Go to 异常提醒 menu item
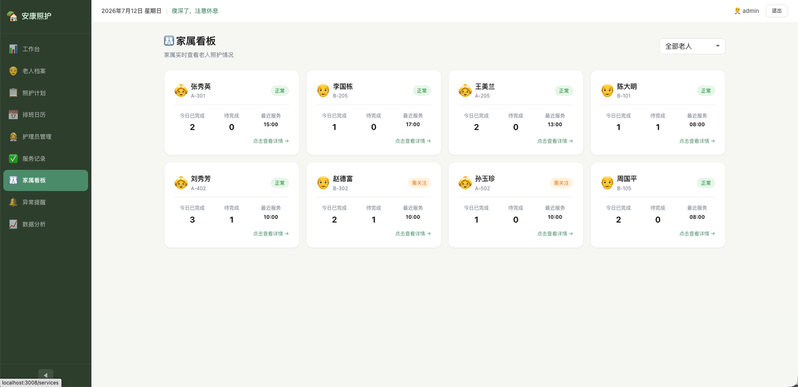The height and width of the screenshot is (387, 798). [46, 203]
